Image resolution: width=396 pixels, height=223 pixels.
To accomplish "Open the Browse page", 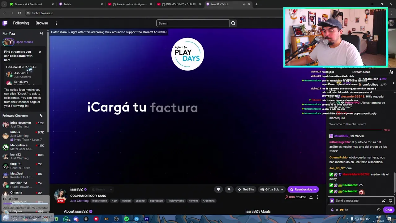I will click(42, 23).
